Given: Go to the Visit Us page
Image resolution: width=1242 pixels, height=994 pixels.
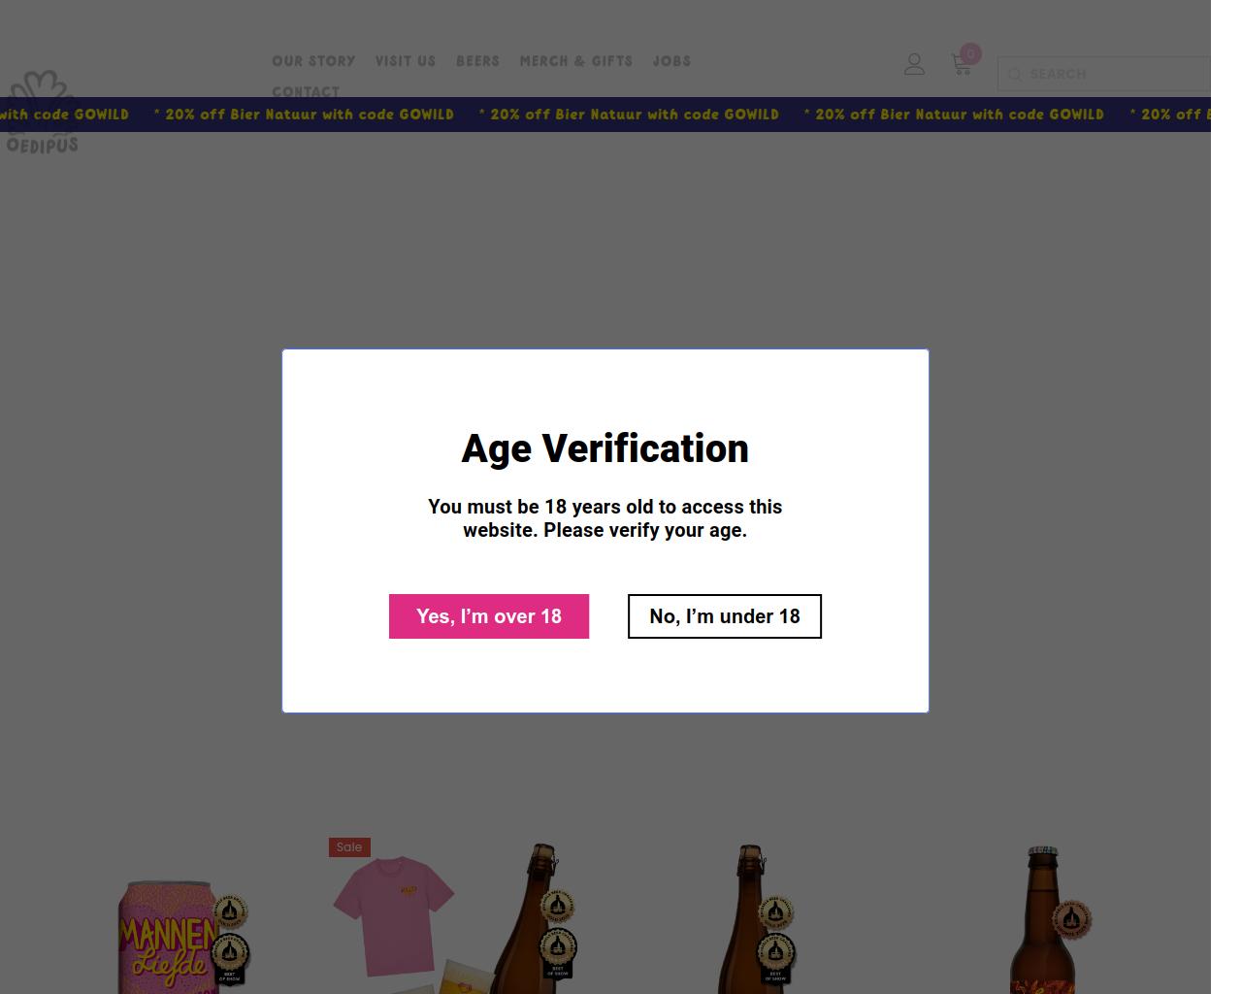Looking at the screenshot, I should click(406, 61).
